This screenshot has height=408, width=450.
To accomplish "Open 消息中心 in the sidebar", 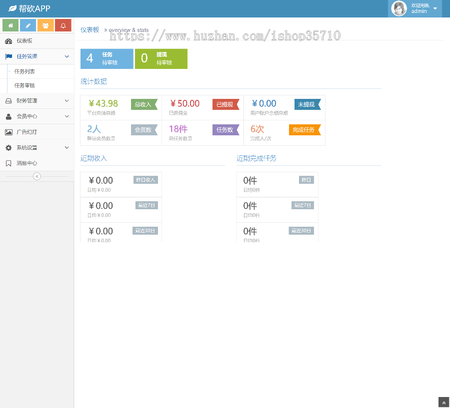I will [x=26, y=163].
